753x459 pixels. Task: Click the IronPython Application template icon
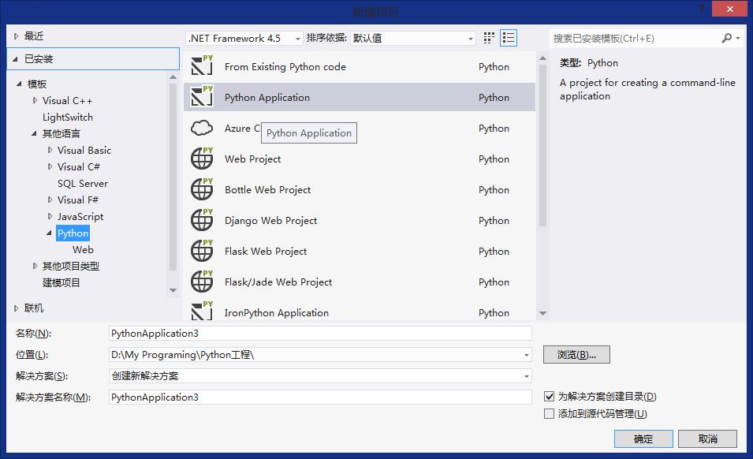[202, 311]
